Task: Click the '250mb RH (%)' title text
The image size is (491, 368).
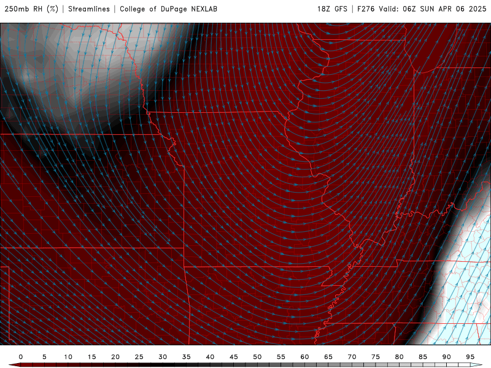Action: click(x=32, y=9)
